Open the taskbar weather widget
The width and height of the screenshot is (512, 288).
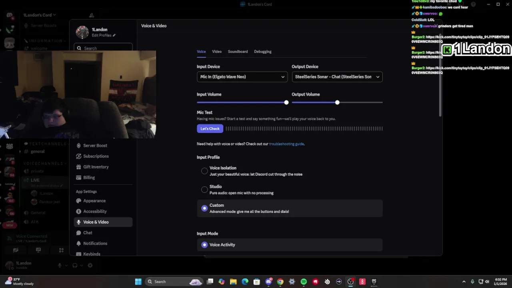point(19,282)
